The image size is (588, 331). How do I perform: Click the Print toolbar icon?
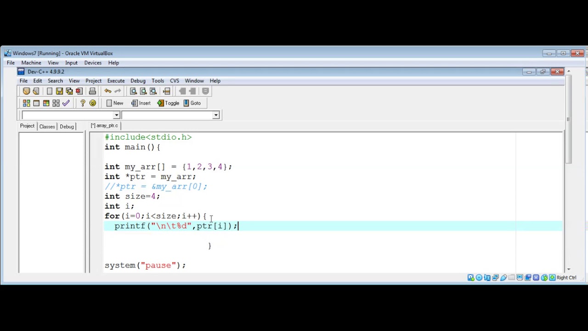(x=92, y=91)
